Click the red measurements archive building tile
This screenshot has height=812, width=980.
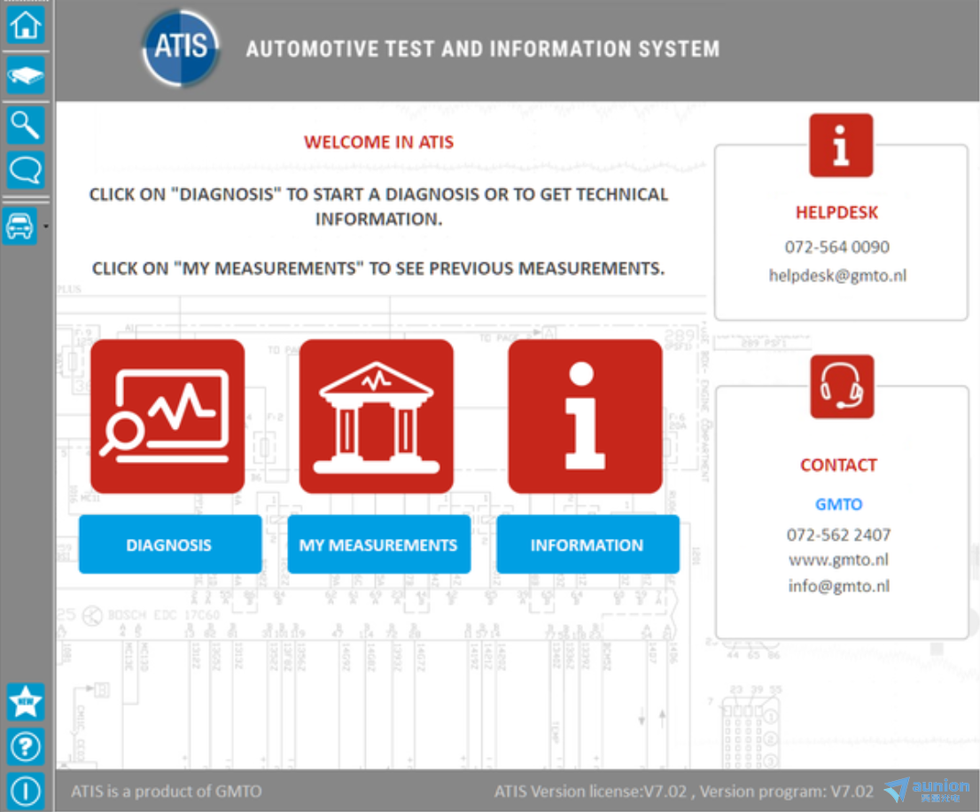[x=377, y=417]
